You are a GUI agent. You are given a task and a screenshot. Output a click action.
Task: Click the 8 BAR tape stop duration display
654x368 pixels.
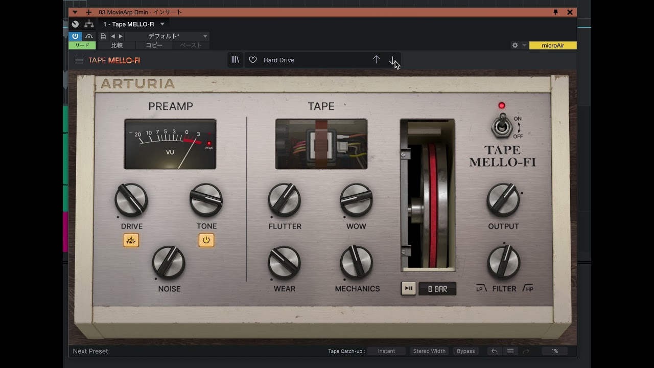coord(437,289)
